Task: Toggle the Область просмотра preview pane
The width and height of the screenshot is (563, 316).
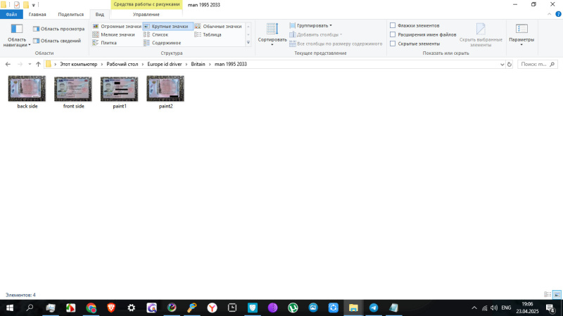Action: [x=58, y=29]
